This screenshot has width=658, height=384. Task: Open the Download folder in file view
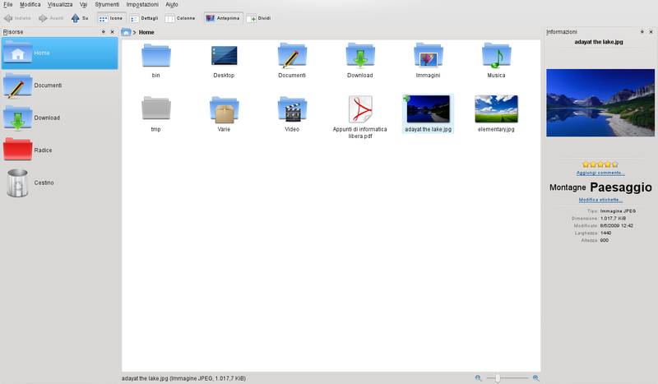(x=359, y=58)
